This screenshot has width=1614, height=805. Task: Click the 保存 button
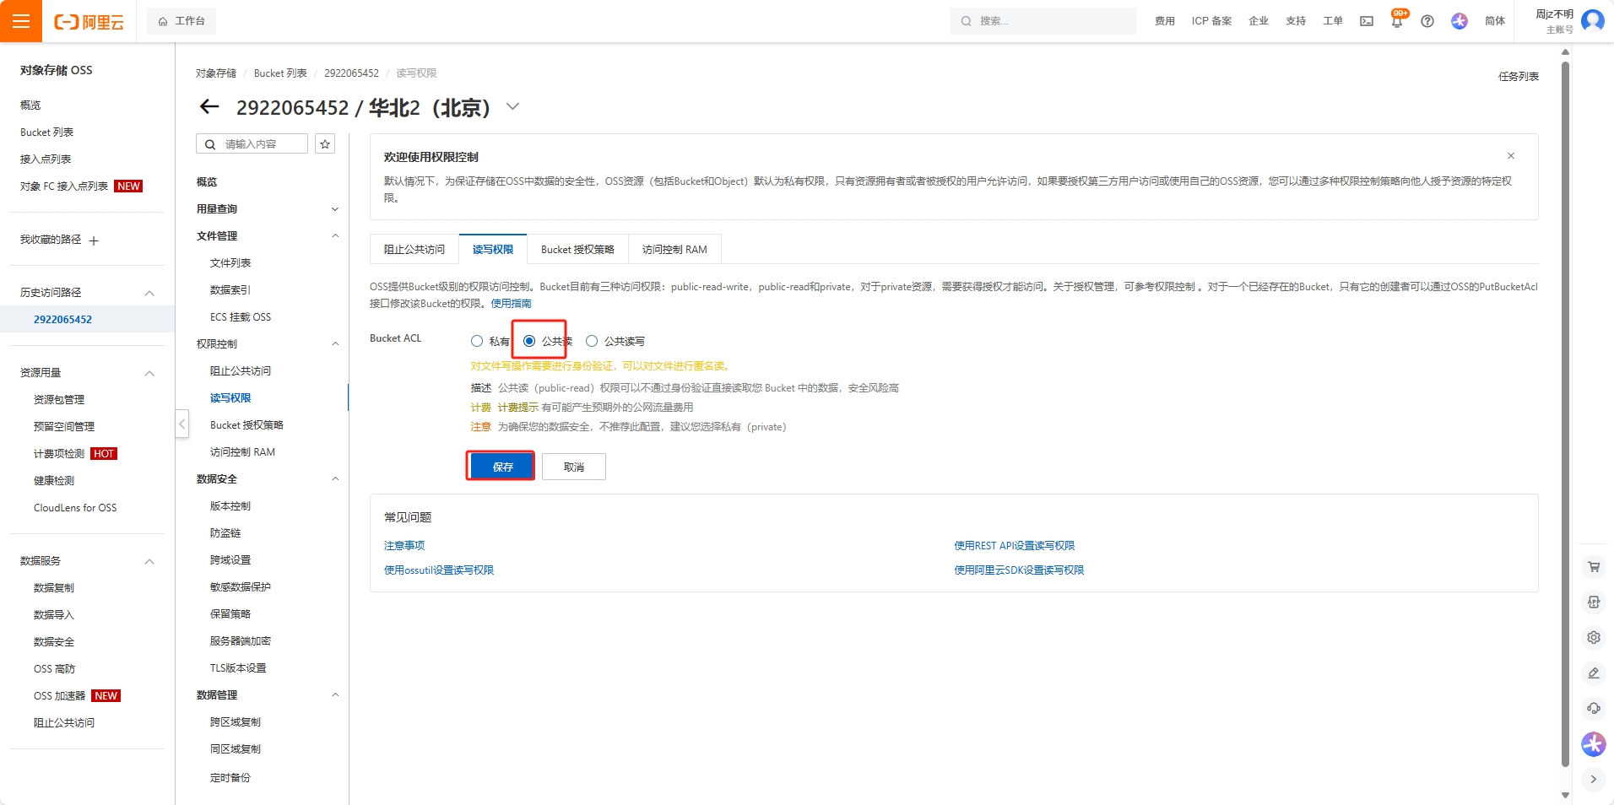tap(501, 467)
